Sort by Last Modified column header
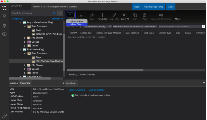207x120 pixels. tap(133, 33)
